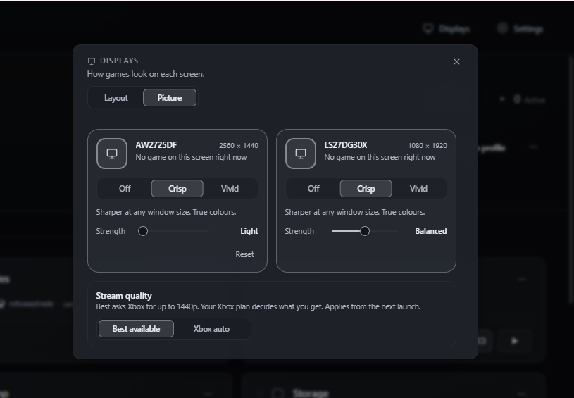The height and width of the screenshot is (398, 574).
Task: Enable Vivid mode on LS27DG30X
Action: point(418,189)
